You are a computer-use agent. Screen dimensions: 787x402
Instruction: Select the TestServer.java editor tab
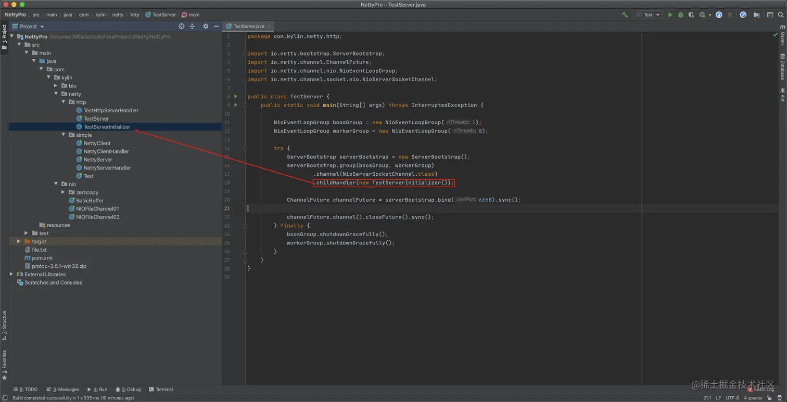point(248,26)
